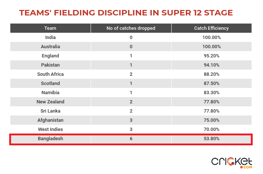Click the highlighted Bangladesh team cell
Viewport: 263px width, 174px height.
point(50,139)
